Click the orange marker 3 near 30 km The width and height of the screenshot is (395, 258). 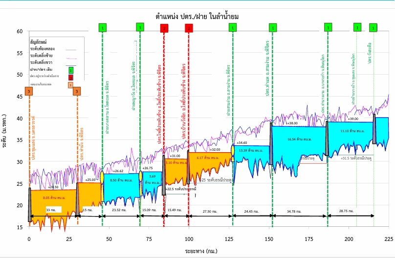coord(77,91)
